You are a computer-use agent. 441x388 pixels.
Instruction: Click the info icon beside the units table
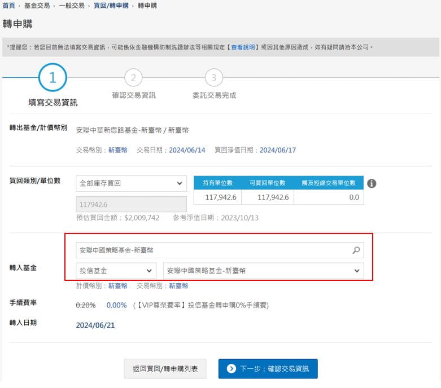click(x=372, y=183)
